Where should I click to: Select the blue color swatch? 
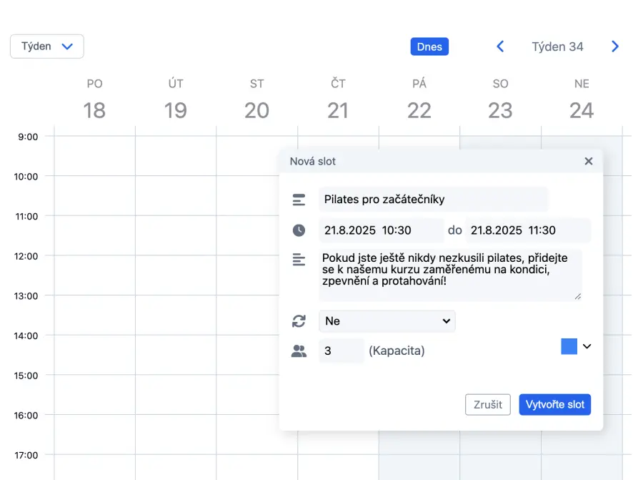569,346
